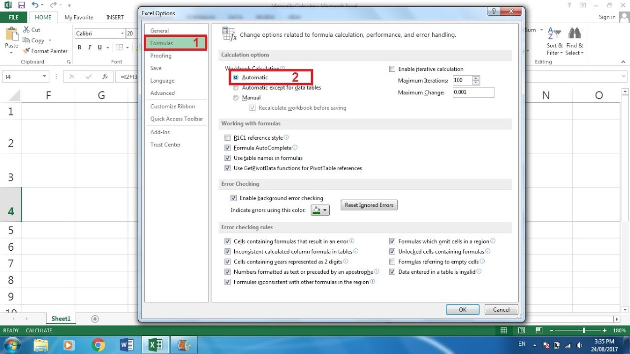630x354 pixels.
Task: Open the Undo history dropdown arrow
Action: [42, 5]
